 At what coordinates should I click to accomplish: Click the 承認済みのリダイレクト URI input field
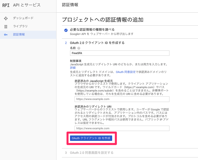pyautogui.click(x=122, y=128)
